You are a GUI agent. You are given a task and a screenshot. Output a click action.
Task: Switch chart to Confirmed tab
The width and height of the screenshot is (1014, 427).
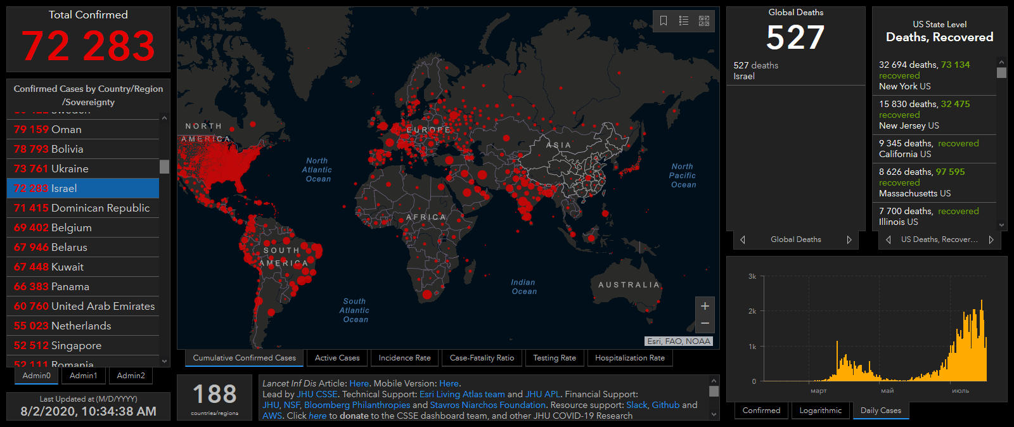(x=761, y=411)
